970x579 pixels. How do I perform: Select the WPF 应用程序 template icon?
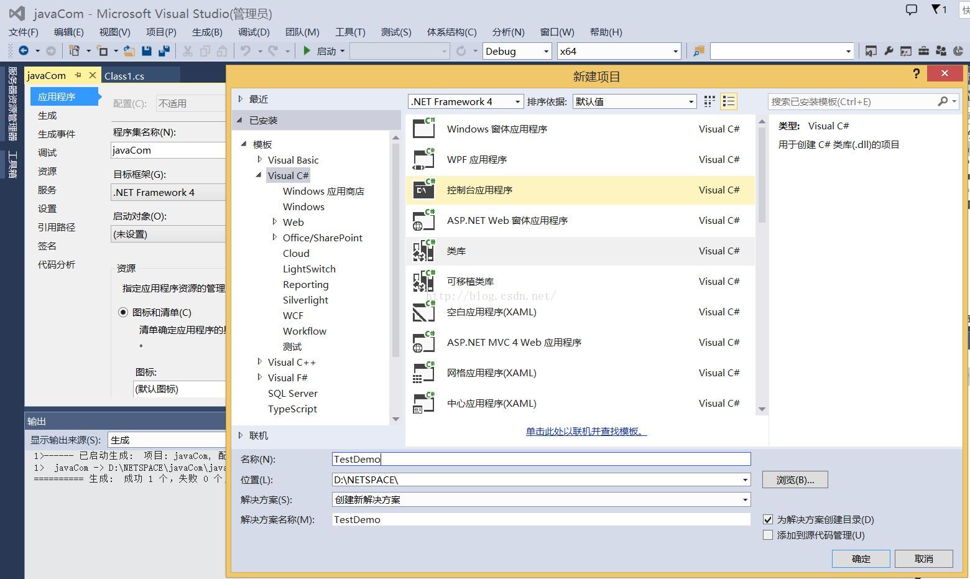click(x=424, y=159)
